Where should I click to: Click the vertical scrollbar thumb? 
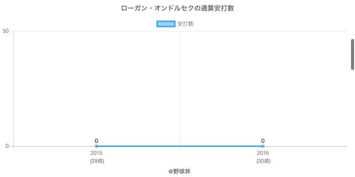[x=352, y=54]
